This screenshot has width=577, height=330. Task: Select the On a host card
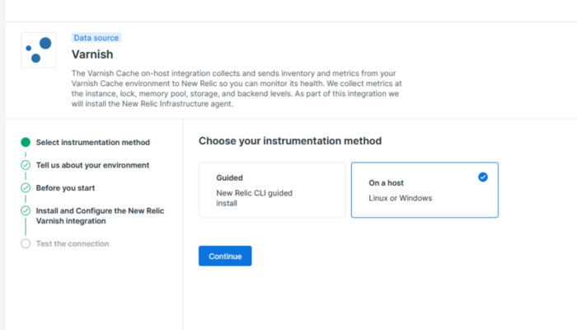point(425,190)
